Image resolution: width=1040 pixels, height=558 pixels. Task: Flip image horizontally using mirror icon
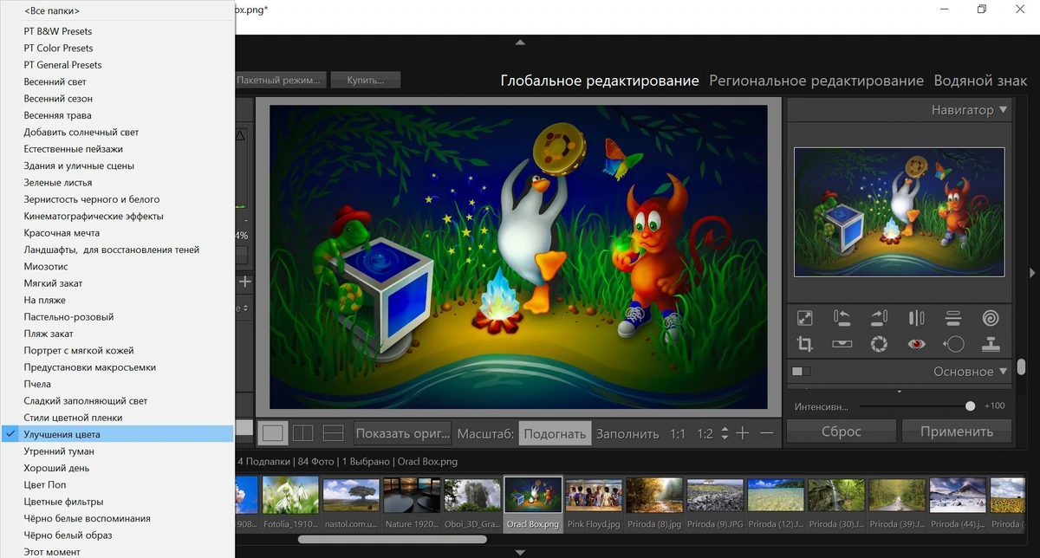916,318
